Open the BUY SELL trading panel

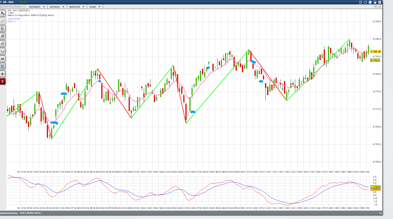(2, 66)
